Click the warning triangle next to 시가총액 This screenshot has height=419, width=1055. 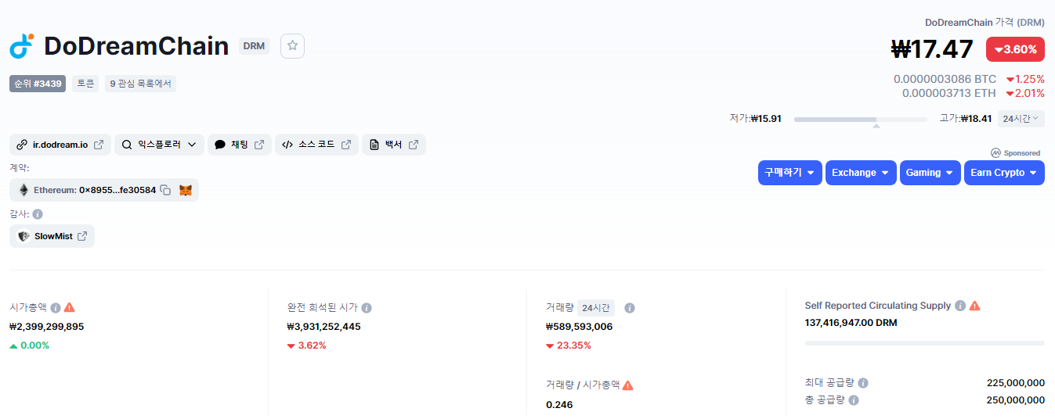point(70,307)
